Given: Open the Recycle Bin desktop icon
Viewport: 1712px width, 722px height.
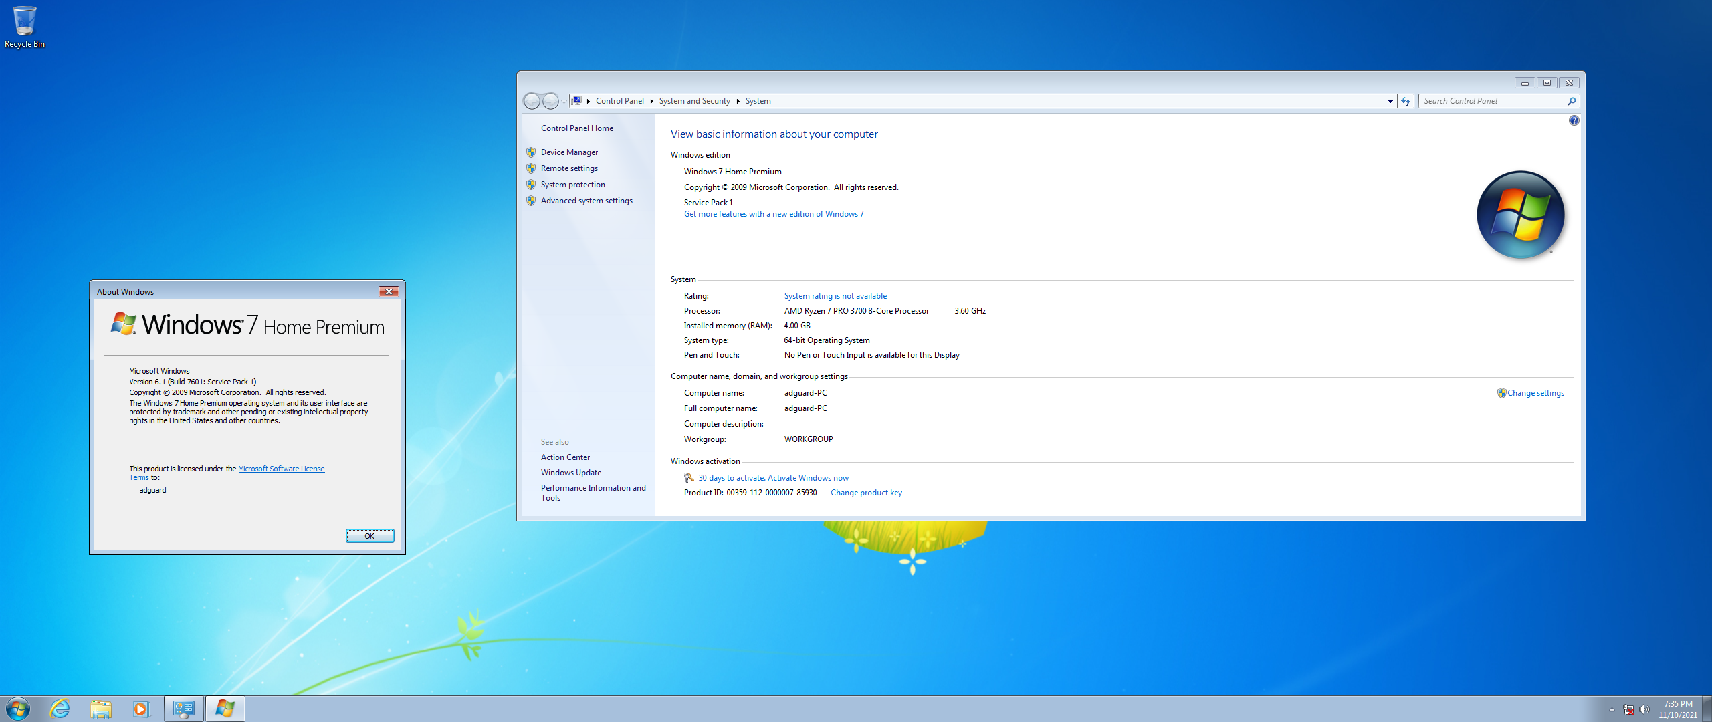Looking at the screenshot, I should coord(25,27).
